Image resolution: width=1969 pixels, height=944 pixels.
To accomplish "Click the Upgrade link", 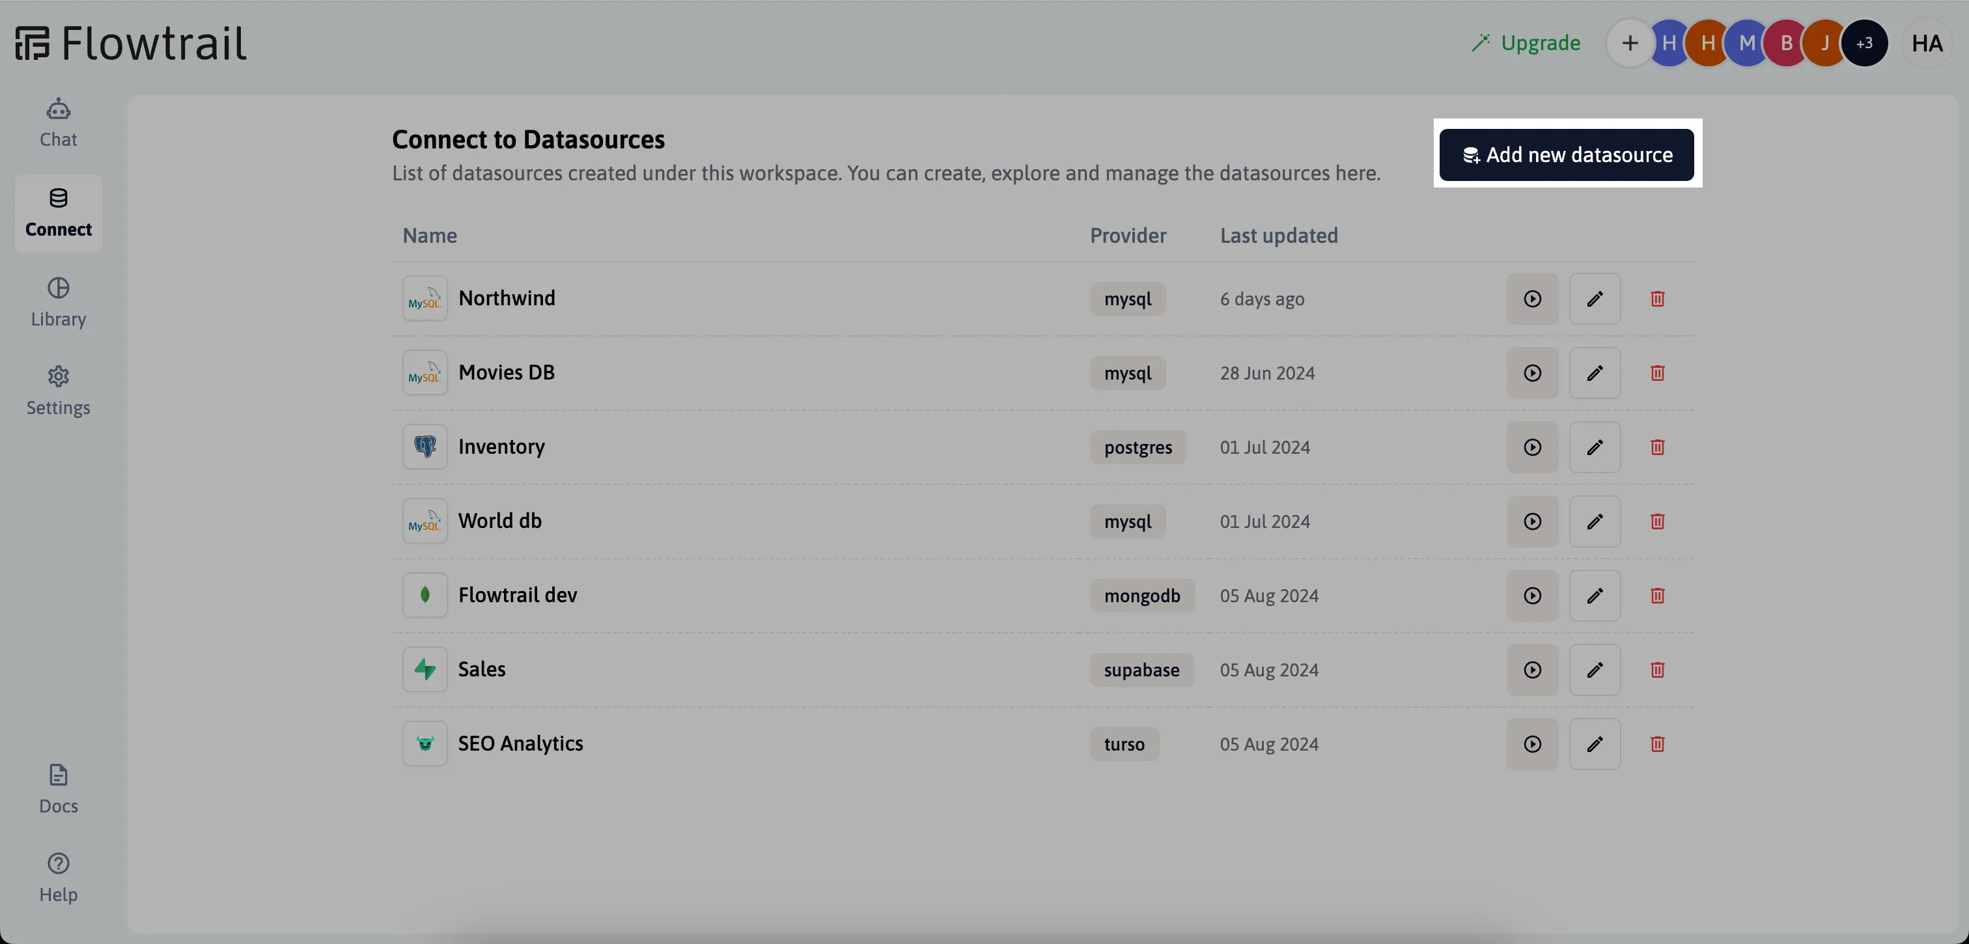I will (x=1526, y=43).
